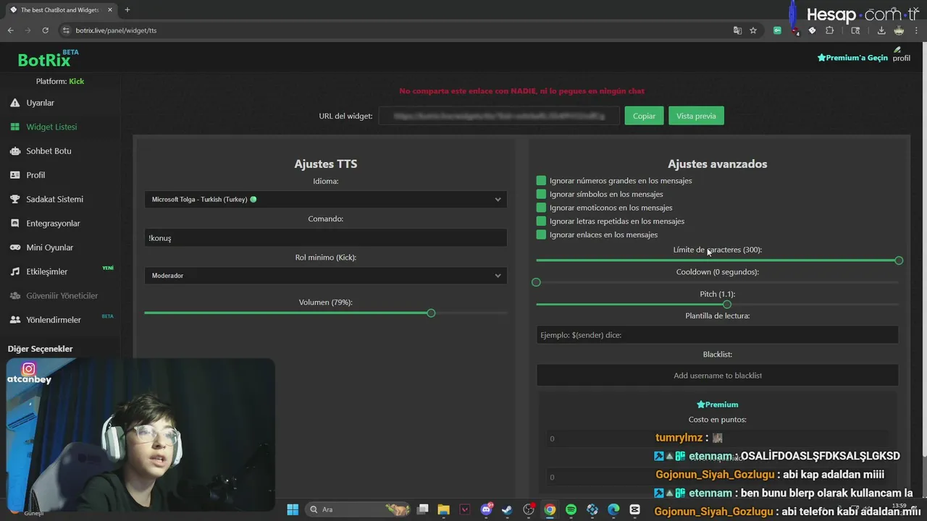Toggle Ignorar símbolos en los mensajes
Image resolution: width=927 pixels, height=521 pixels.
pyautogui.click(x=541, y=194)
